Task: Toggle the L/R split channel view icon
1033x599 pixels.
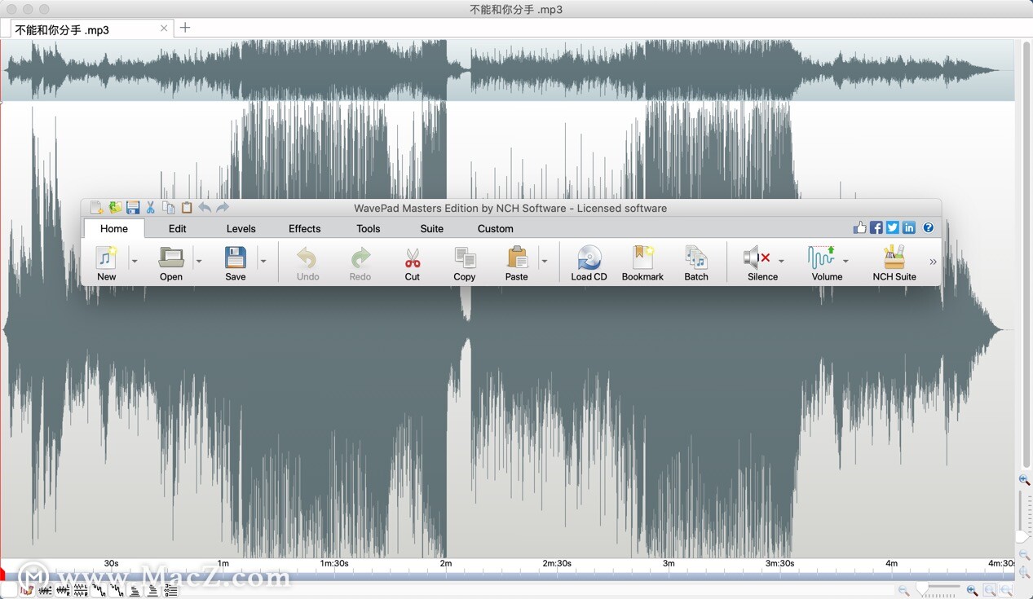Action: click(63, 590)
